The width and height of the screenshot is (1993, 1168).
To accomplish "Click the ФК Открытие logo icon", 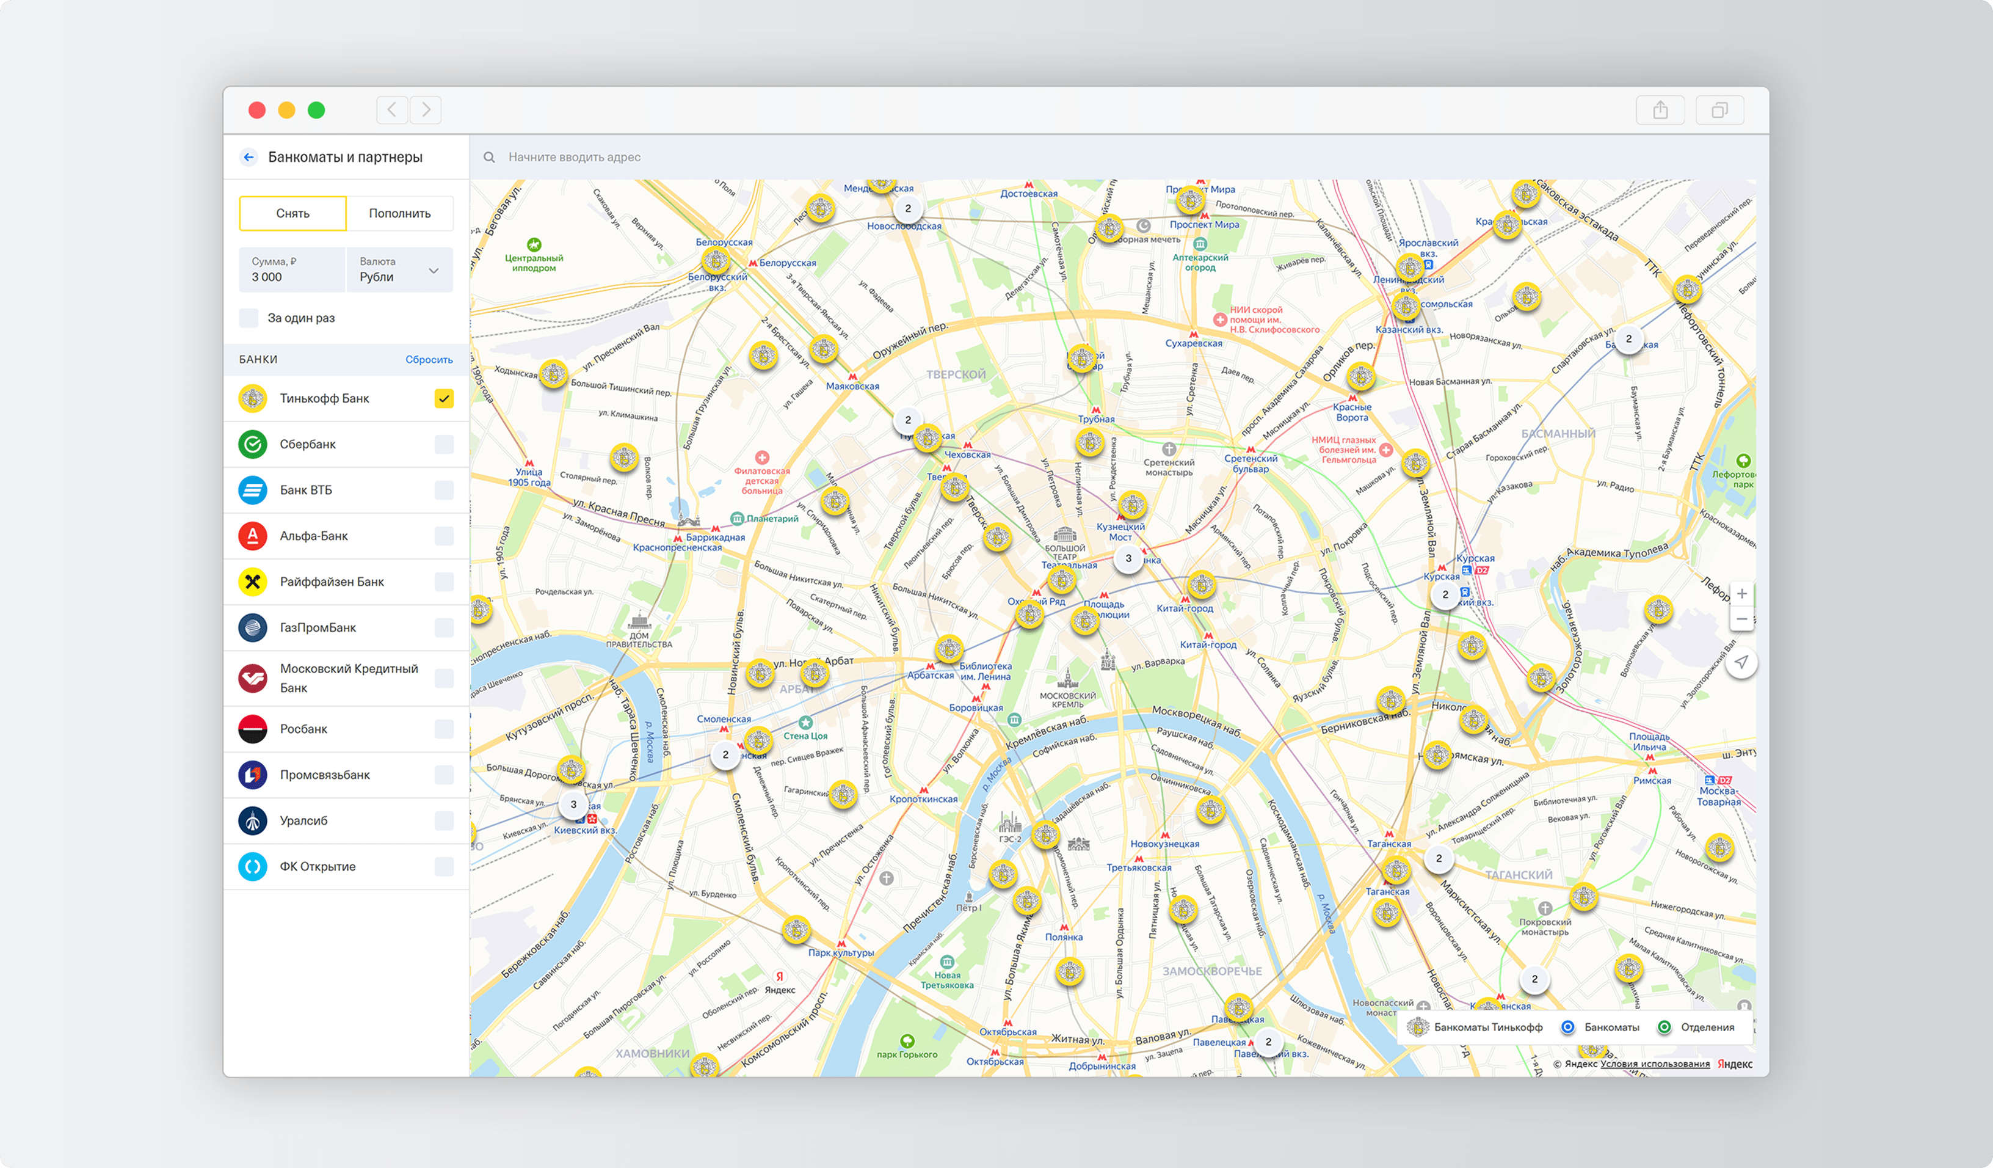I will coord(253,866).
